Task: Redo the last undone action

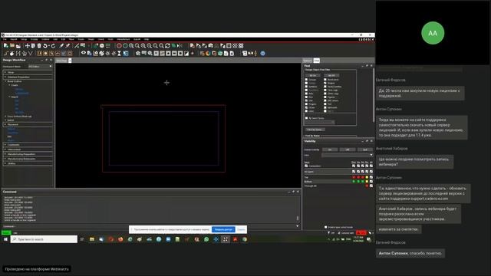Action: (x=53, y=46)
